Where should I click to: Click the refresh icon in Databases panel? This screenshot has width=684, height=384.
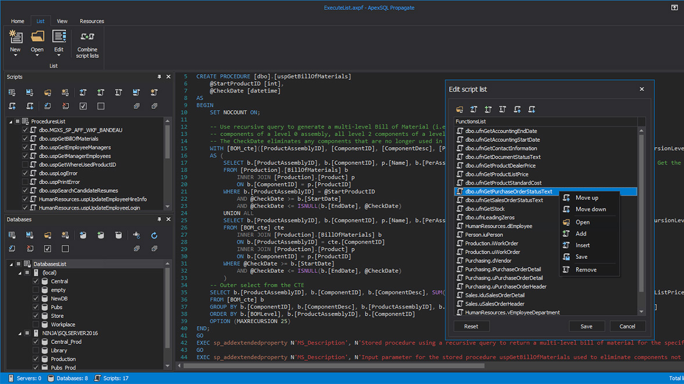coord(154,236)
